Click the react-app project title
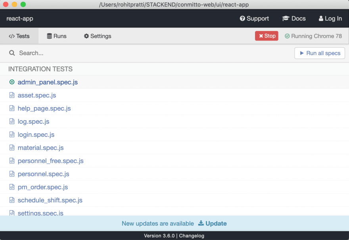Viewport: 349px width, 240px height. [20, 19]
